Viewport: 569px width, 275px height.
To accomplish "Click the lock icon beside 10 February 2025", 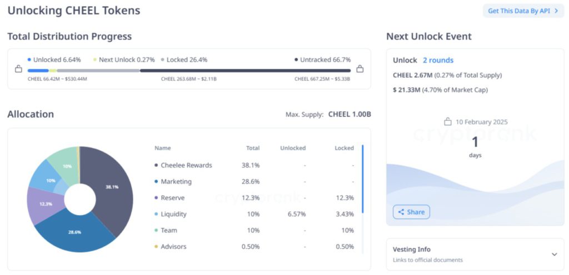I will (447, 122).
